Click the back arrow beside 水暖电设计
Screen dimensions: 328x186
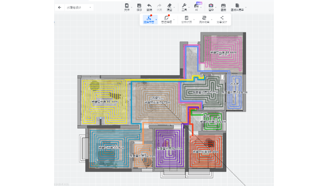click(x=59, y=7)
